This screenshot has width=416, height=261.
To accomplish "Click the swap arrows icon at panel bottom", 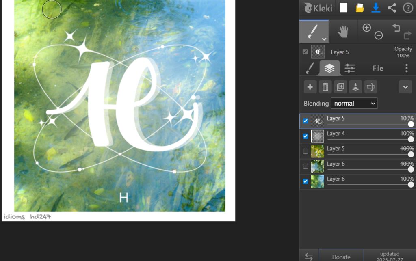I will coord(309,257).
